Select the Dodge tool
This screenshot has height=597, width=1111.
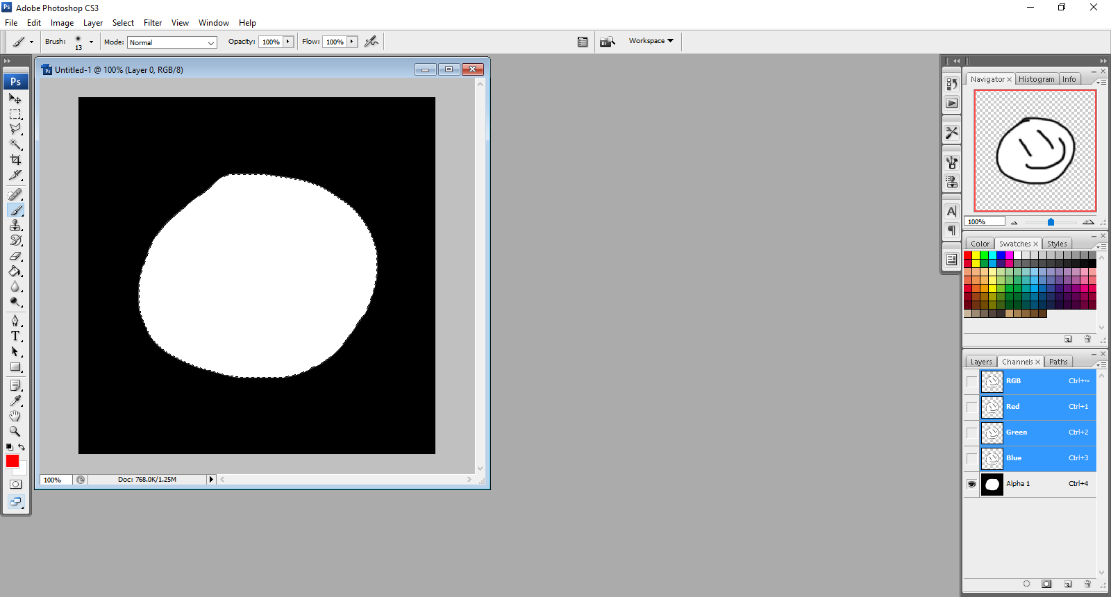(x=15, y=301)
